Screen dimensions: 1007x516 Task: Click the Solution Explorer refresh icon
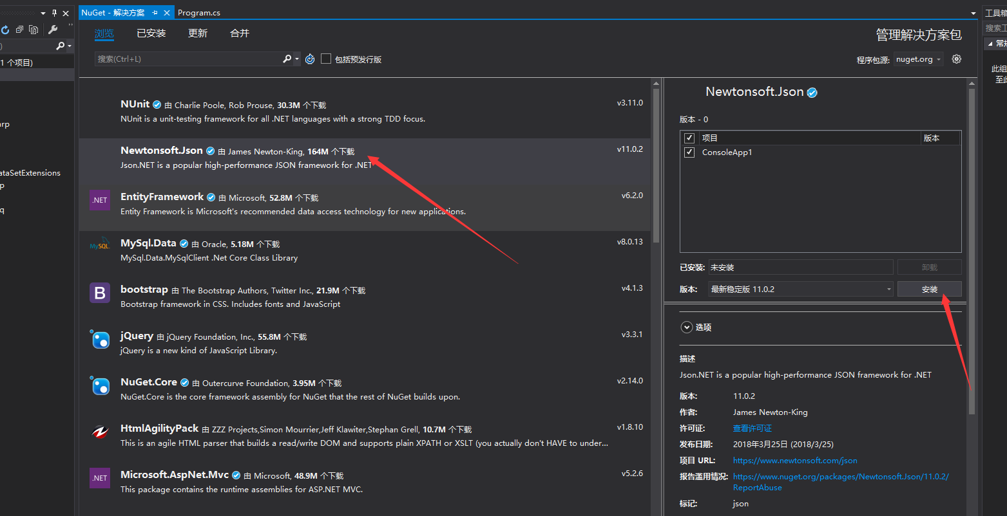pos(5,30)
